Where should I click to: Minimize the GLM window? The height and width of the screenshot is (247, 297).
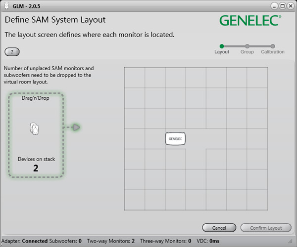275,5
